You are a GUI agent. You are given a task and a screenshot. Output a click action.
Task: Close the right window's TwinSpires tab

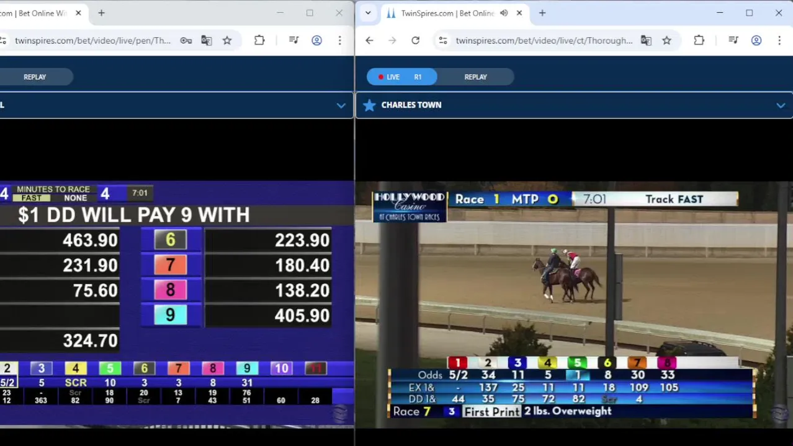pyautogui.click(x=519, y=13)
